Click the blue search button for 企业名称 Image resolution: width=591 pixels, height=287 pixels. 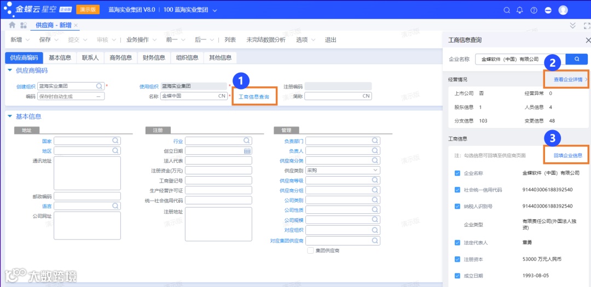coord(577,59)
